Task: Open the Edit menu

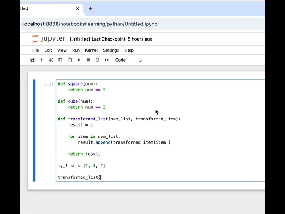Action: click(48, 50)
